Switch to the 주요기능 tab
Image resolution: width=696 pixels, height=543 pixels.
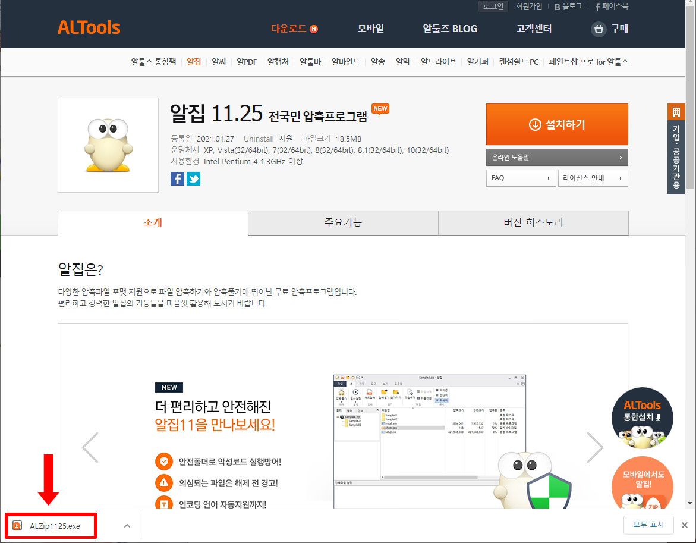tap(342, 222)
